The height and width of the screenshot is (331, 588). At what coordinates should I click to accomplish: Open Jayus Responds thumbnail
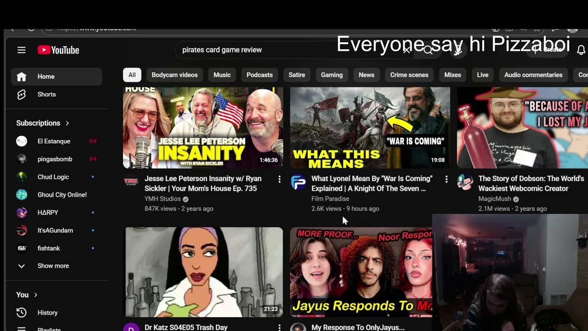point(361,272)
